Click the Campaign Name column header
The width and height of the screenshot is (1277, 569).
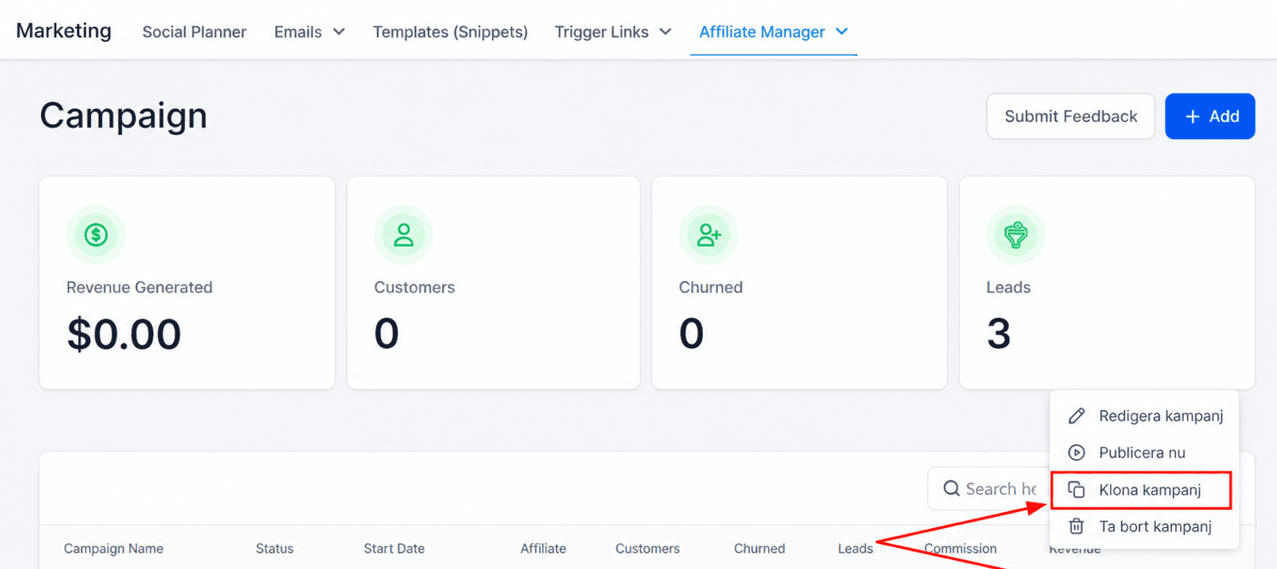114,548
